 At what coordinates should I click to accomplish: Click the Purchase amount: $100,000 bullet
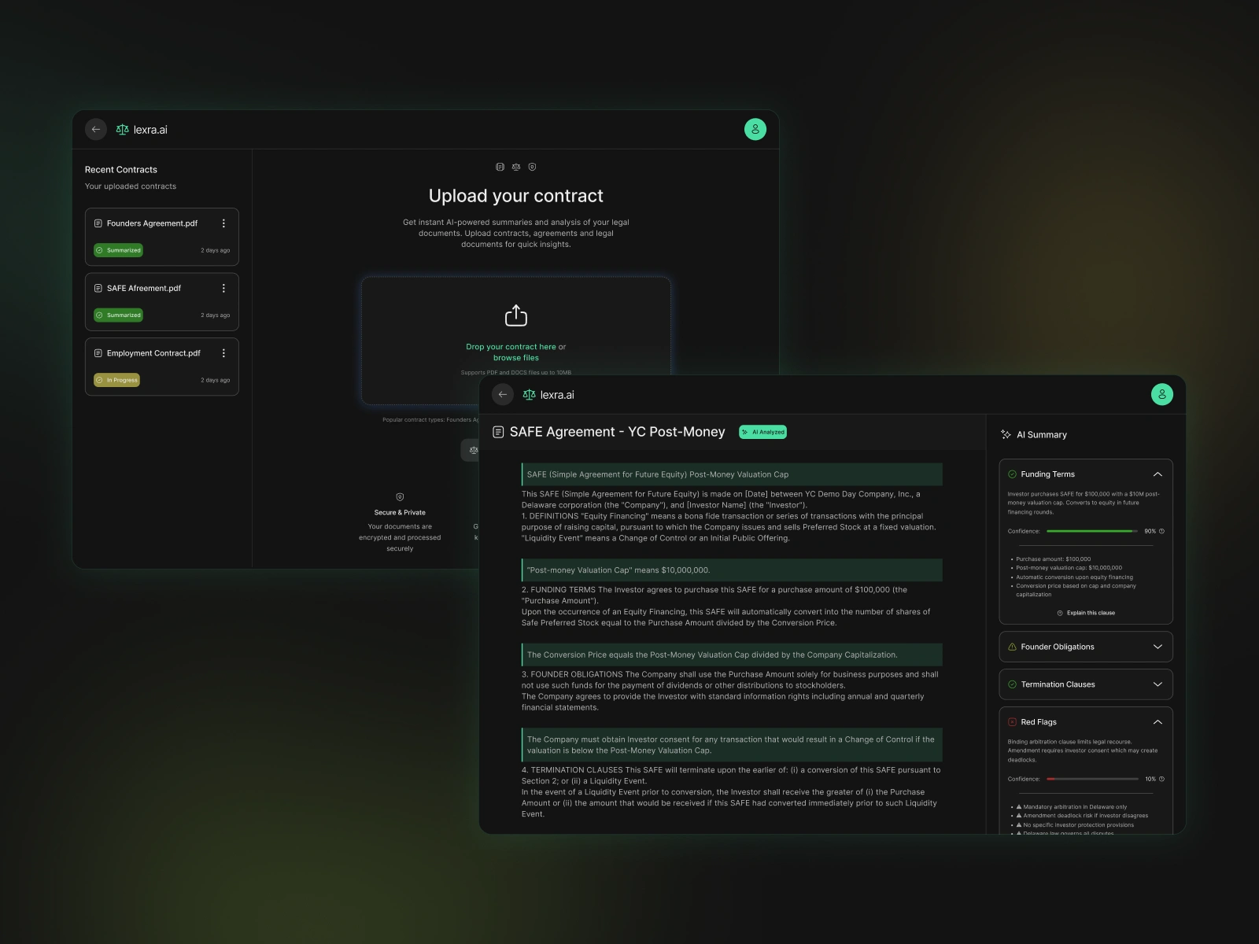coord(1053,559)
